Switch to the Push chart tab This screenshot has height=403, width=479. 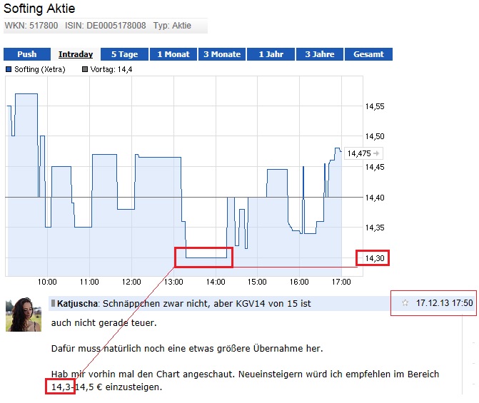27,54
